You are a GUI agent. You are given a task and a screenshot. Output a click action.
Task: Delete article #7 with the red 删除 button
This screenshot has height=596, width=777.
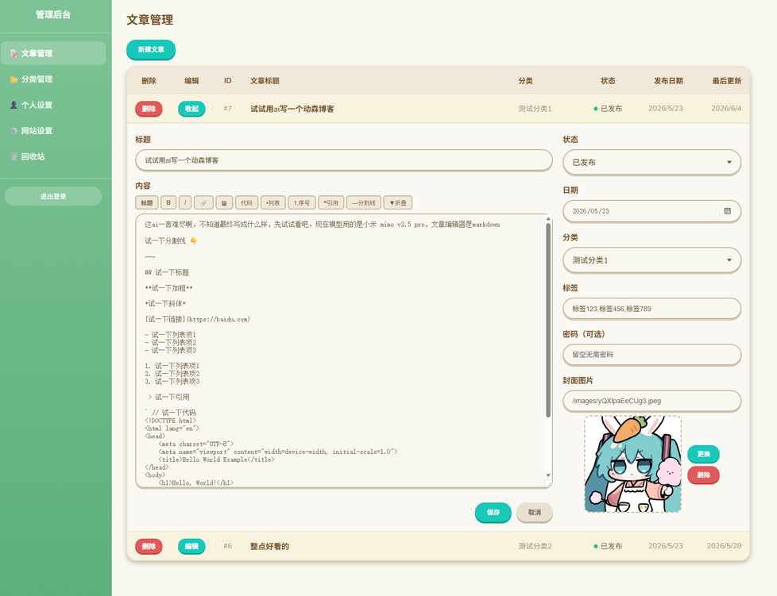149,109
